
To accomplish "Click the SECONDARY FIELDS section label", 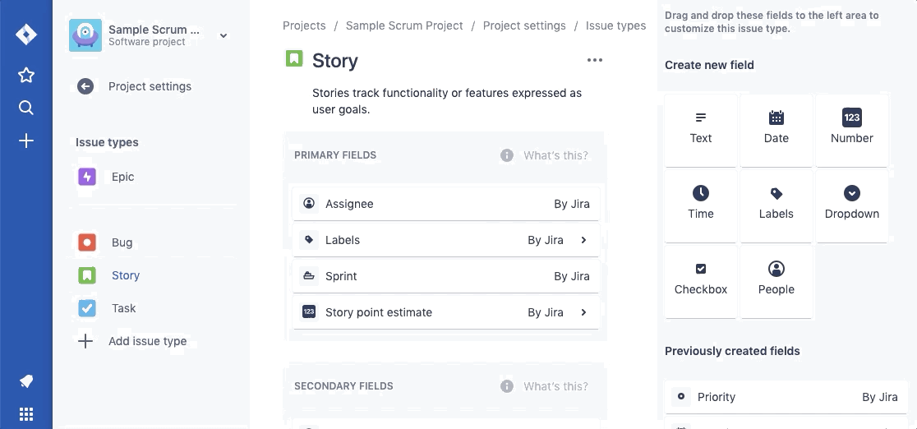I will click(343, 386).
